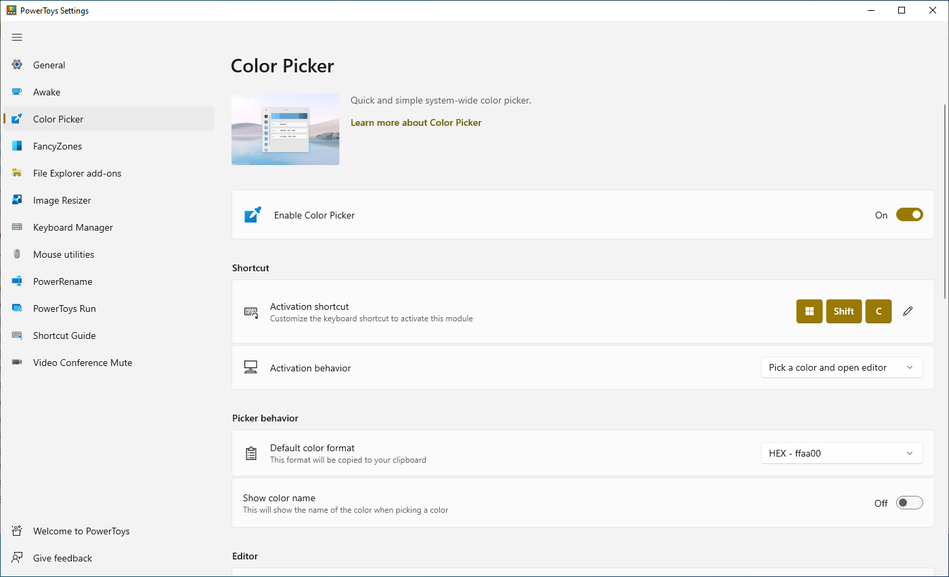Image resolution: width=949 pixels, height=577 pixels.
Task: Click the General gear icon
Action: pyautogui.click(x=17, y=65)
